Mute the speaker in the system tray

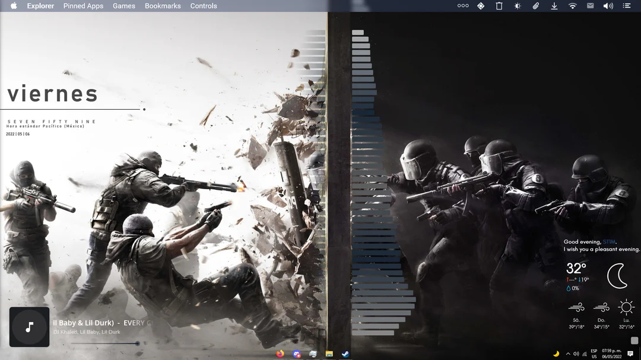[x=576, y=353]
